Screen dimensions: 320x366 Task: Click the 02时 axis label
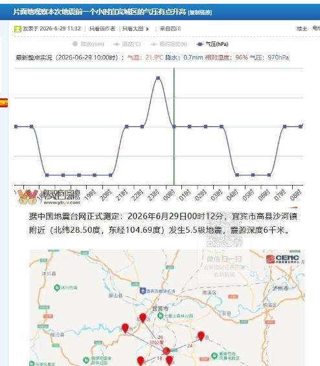coord(201,195)
